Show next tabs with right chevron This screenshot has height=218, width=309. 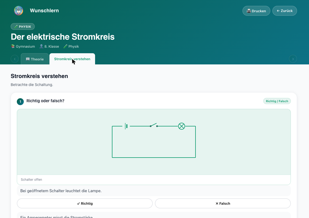293,59
